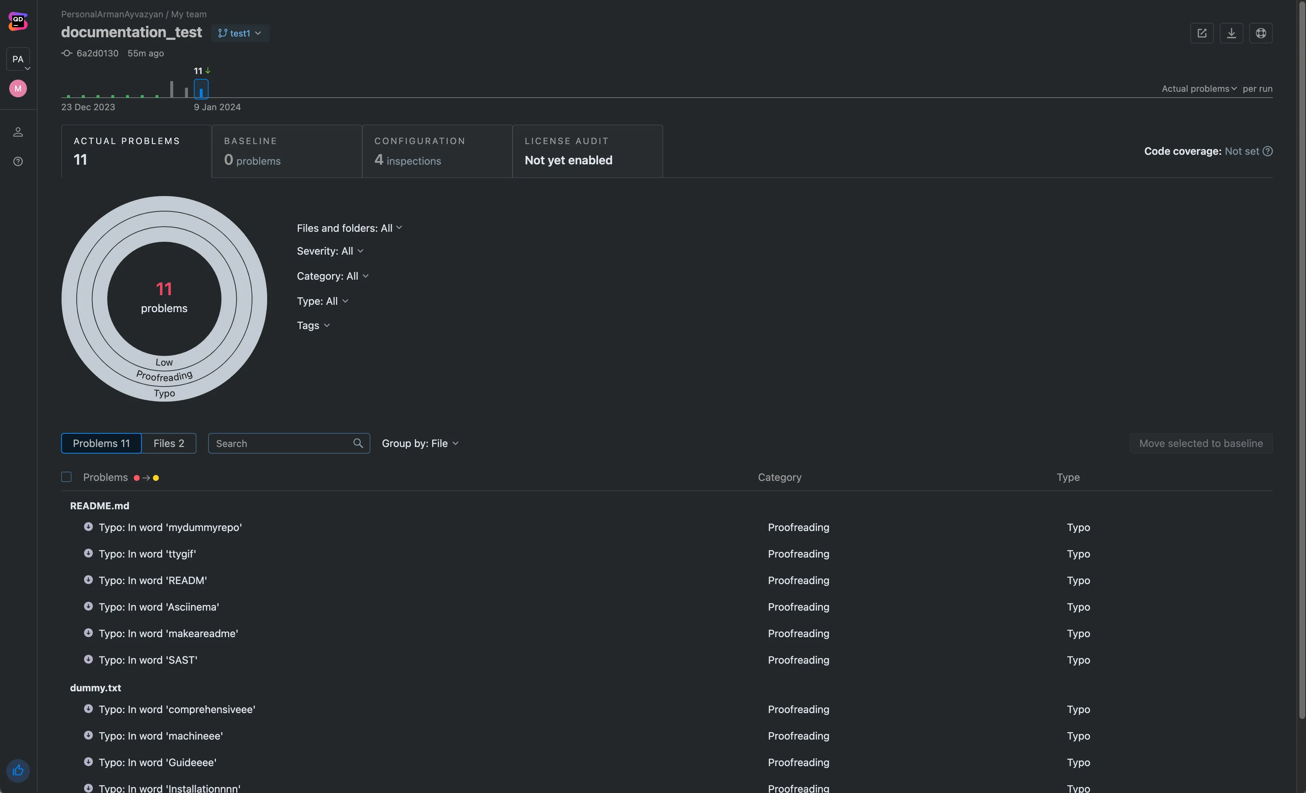Click Move selected to baseline button

click(1201, 443)
